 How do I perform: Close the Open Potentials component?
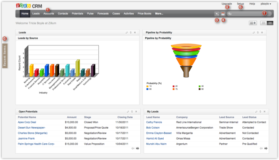point(136,112)
